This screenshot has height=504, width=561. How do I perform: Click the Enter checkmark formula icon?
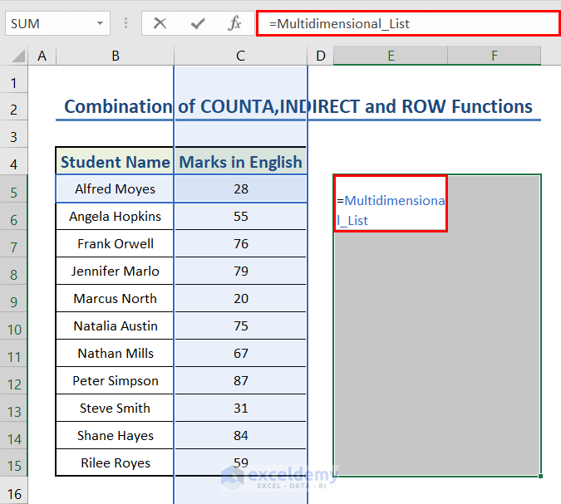pyautogui.click(x=198, y=23)
